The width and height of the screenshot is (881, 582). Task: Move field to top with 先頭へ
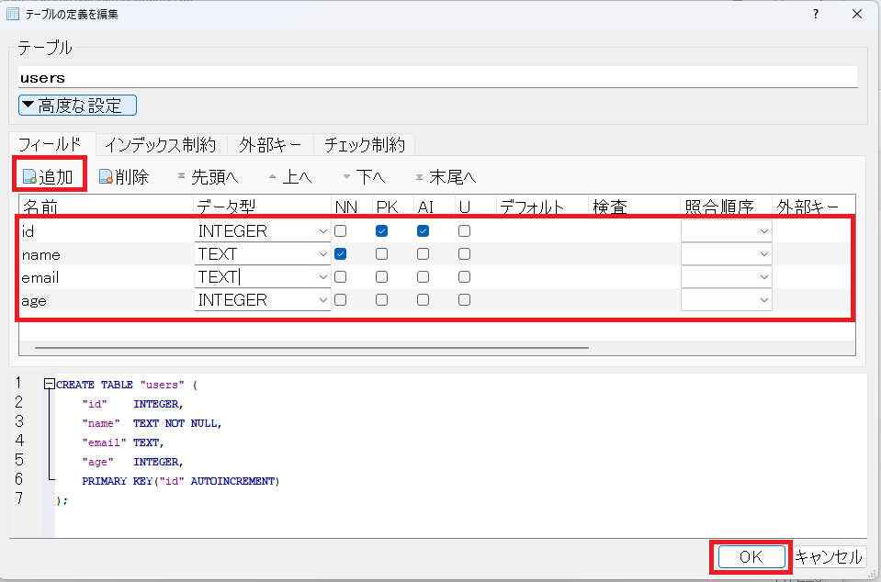(208, 177)
